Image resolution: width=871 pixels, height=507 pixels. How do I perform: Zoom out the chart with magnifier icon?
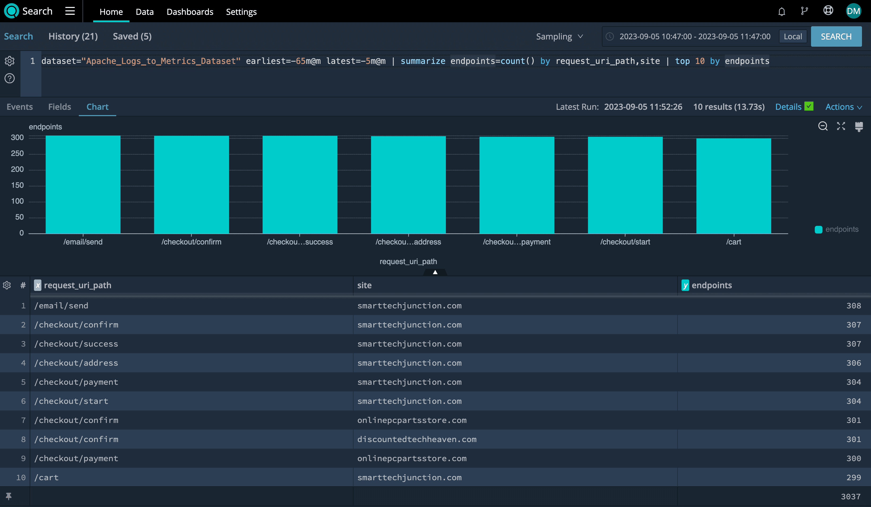pyautogui.click(x=823, y=126)
